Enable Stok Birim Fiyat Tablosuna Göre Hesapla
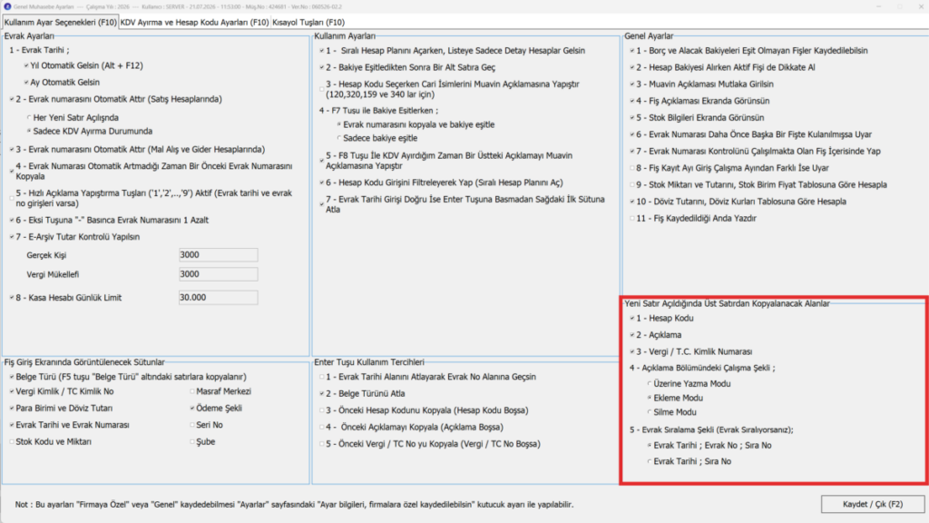This screenshot has height=523, width=929. pos(632,185)
